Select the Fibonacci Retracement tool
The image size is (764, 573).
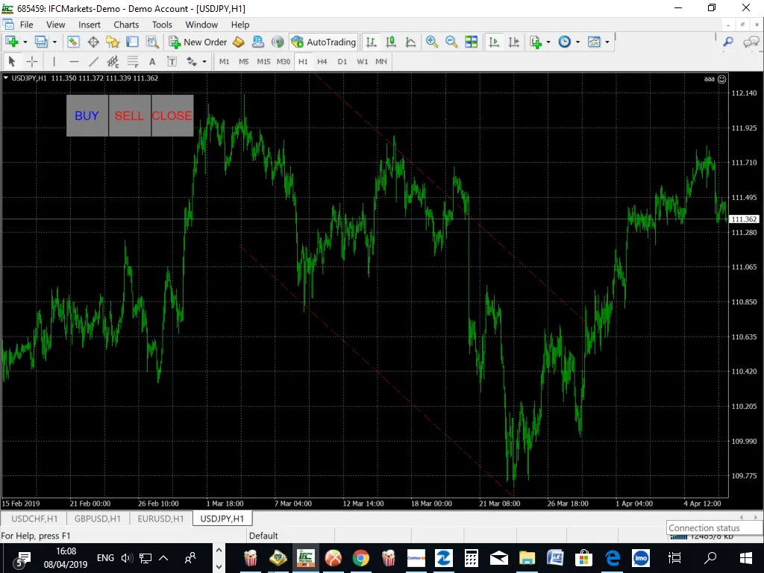click(132, 61)
